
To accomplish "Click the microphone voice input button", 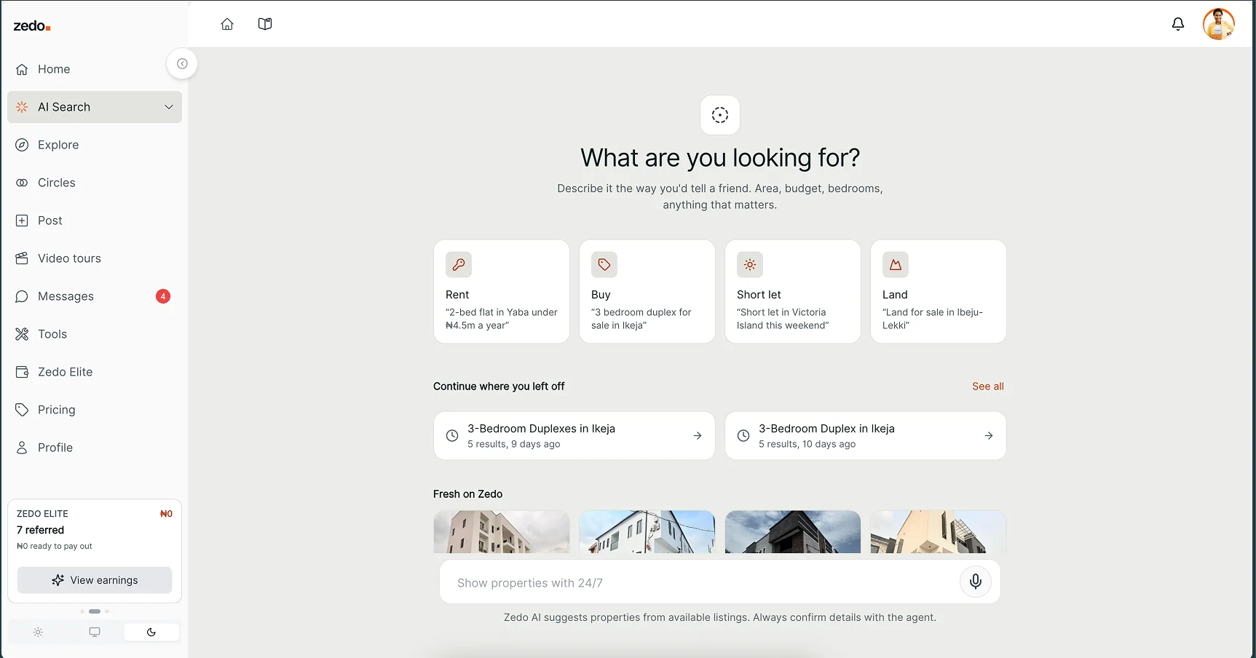I will pos(976,581).
